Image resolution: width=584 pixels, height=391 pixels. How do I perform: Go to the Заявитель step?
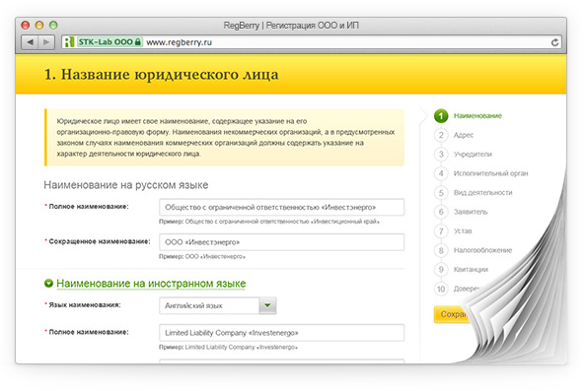pyautogui.click(x=471, y=212)
